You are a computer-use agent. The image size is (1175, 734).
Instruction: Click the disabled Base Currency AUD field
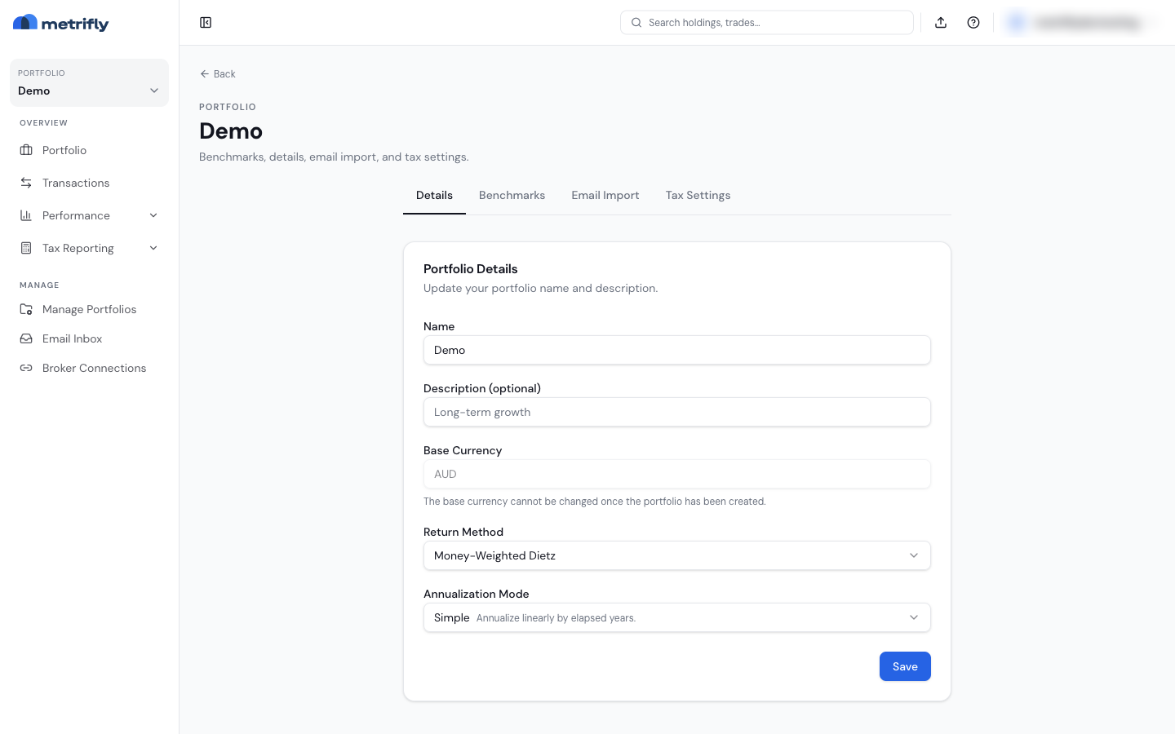[x=677, y=474]
